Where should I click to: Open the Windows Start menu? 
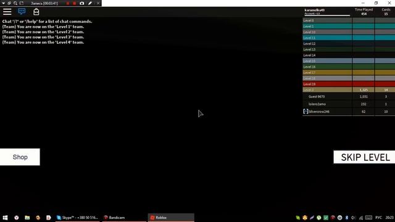coord(5,218)
